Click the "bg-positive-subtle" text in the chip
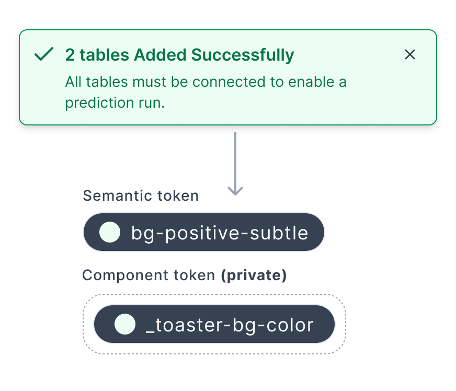 click(220, 233)
